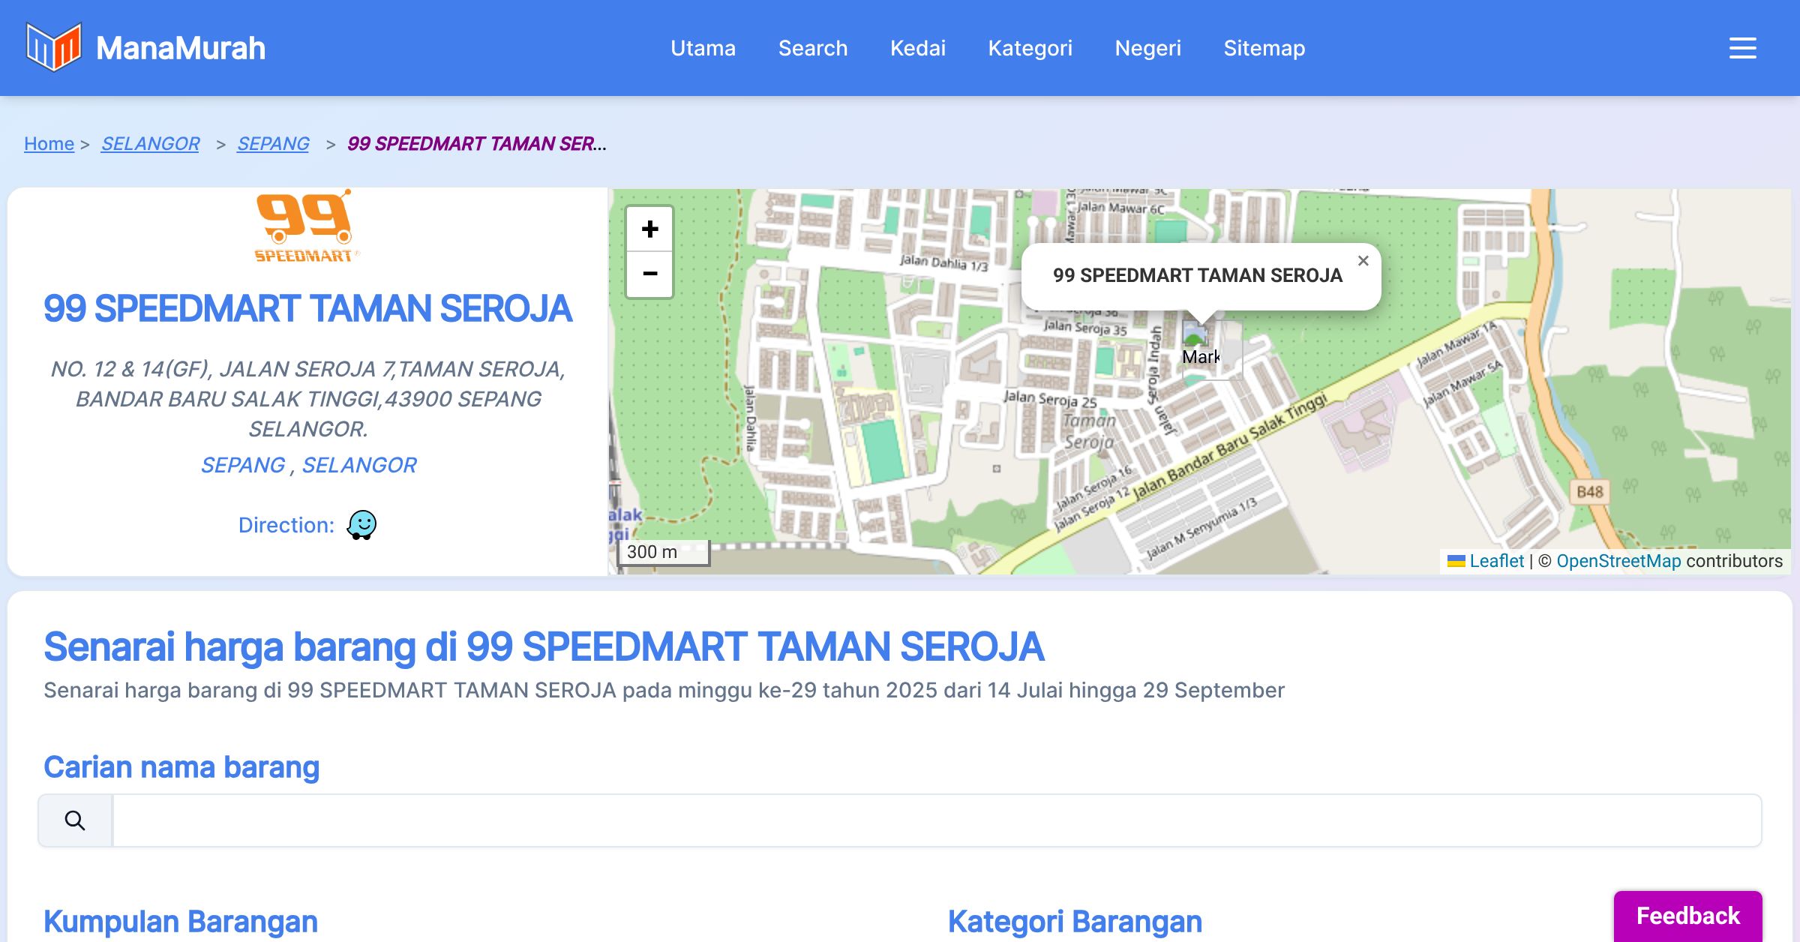Viewport: 1800px width, 942px height.
Task: Open the Utama menu item
Action: coord(703,48)
